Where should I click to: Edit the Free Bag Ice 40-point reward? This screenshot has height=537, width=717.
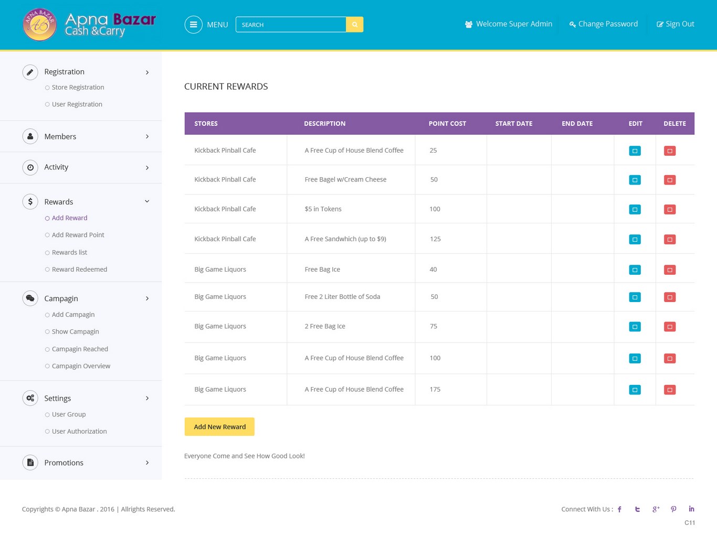[x=635, y=270]
